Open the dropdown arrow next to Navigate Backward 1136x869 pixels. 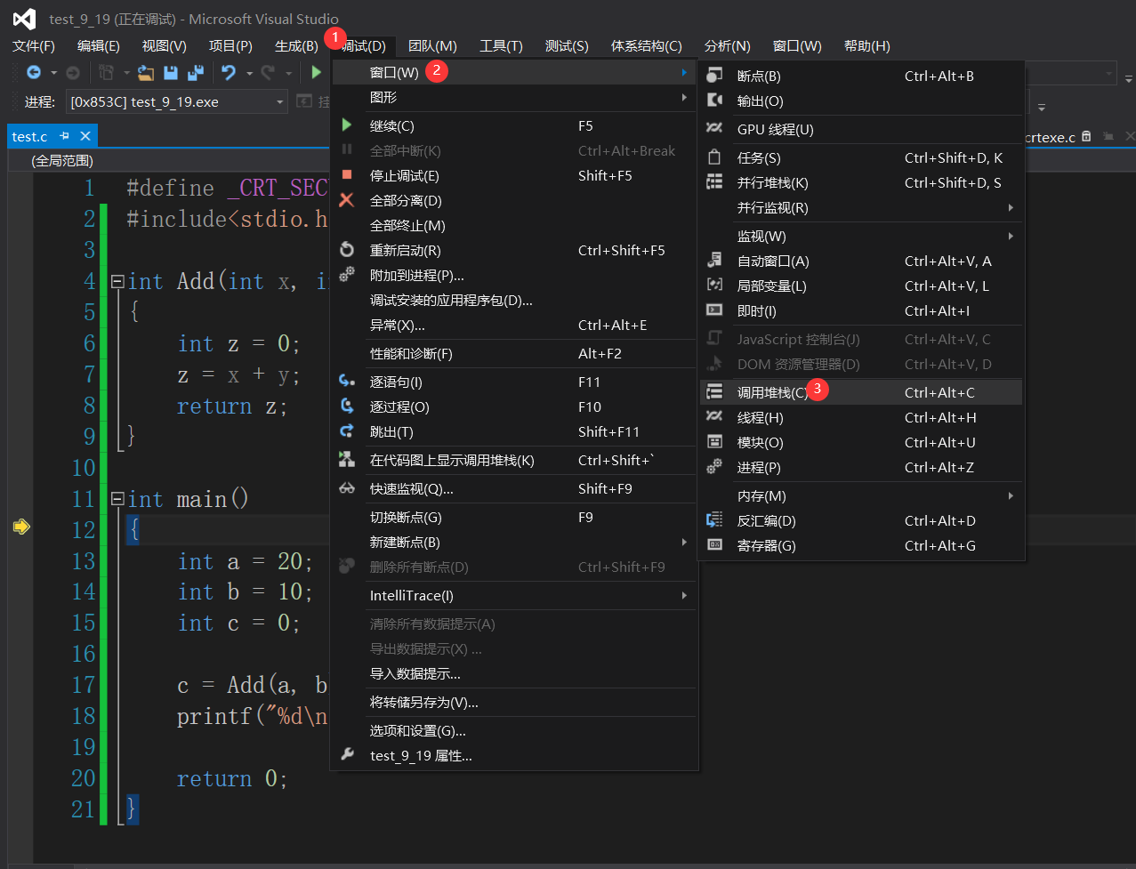click(53, 73)
